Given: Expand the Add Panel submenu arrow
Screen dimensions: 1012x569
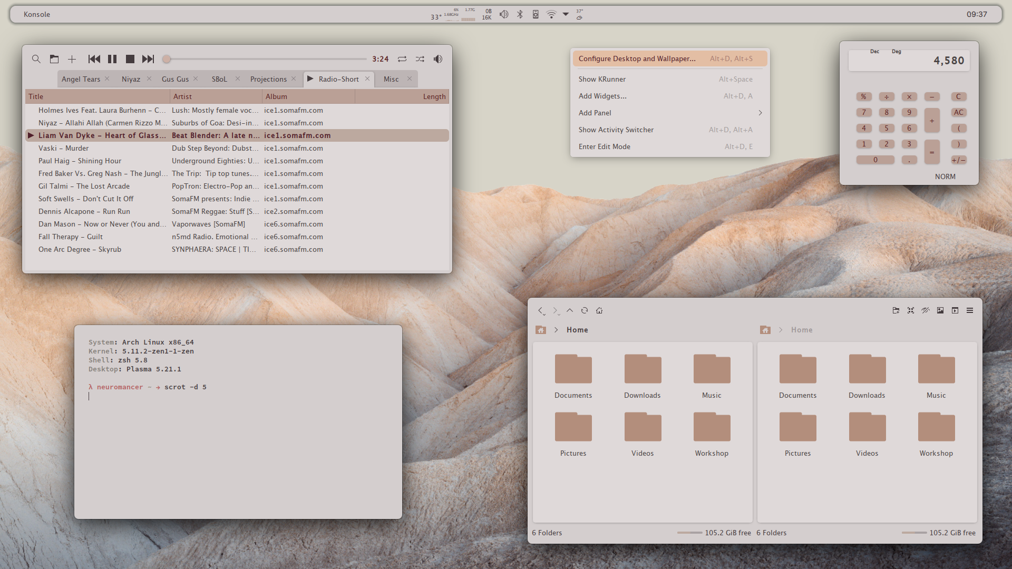Looking at the screenshot, I should (760, 113).
